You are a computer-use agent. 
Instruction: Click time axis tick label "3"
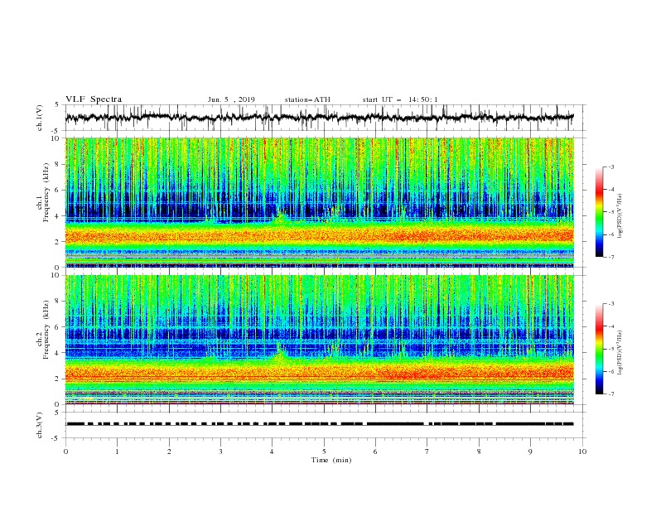220,451
